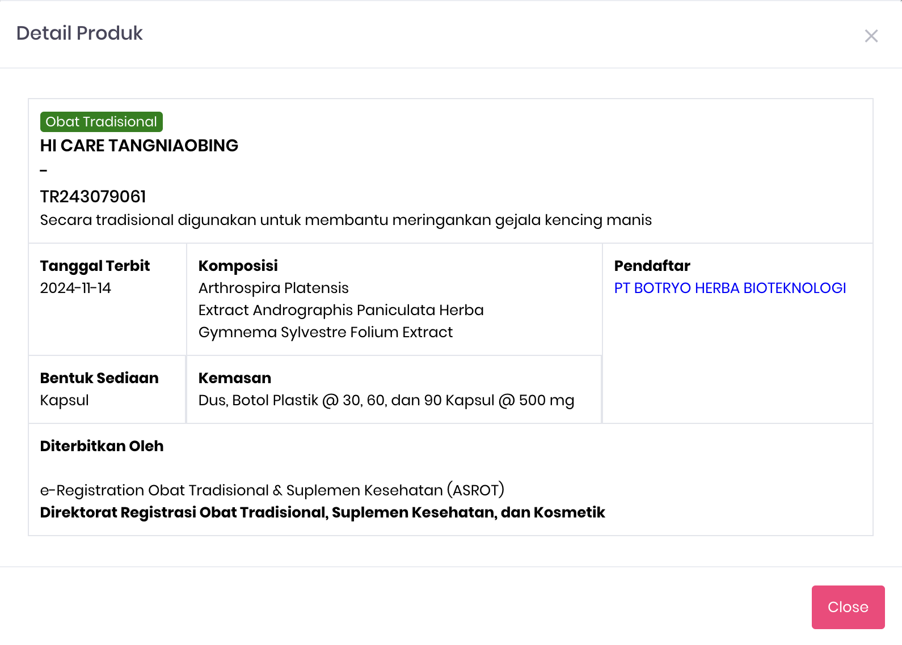
Task: Click the Kapsul dosage form value
Action: pos(65,400)
